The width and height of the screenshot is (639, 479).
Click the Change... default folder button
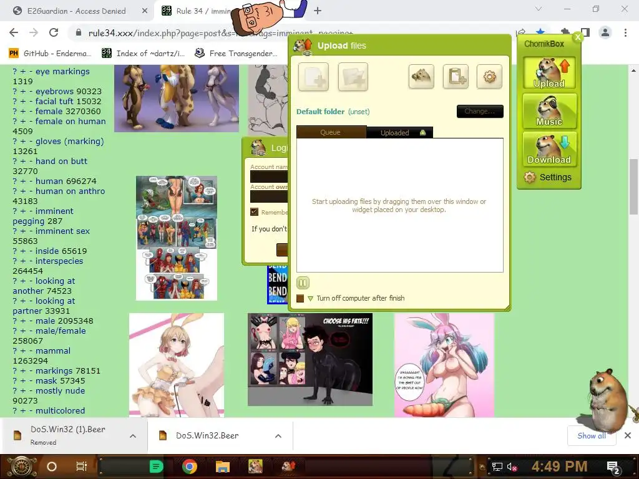click(x=480, y=111)
